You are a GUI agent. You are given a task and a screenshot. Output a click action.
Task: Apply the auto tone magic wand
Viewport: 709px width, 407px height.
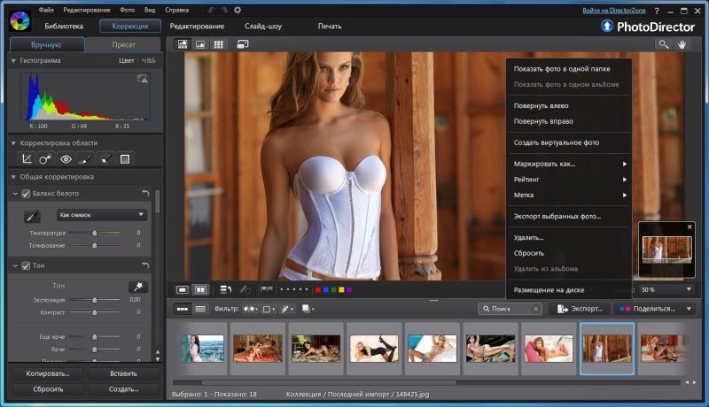[138, 287]
